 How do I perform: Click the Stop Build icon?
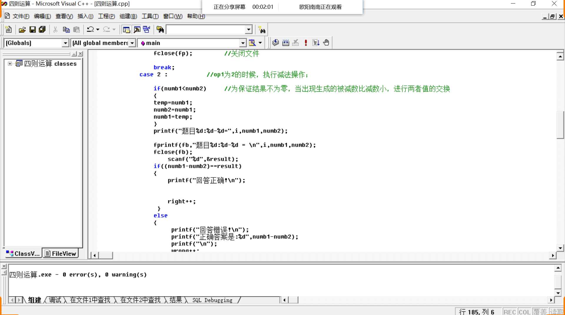click(296, 43)
